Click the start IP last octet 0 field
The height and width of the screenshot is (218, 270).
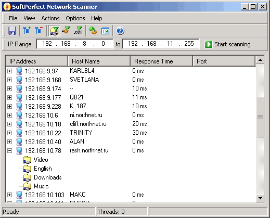tap(103, 44)
